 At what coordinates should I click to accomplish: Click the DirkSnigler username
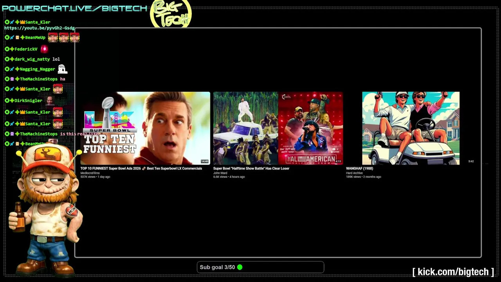coord(28,100)
